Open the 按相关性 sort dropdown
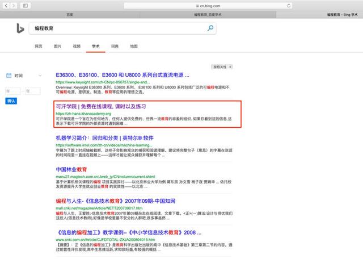This screenshot has height=259, width=363. (222, 67)
